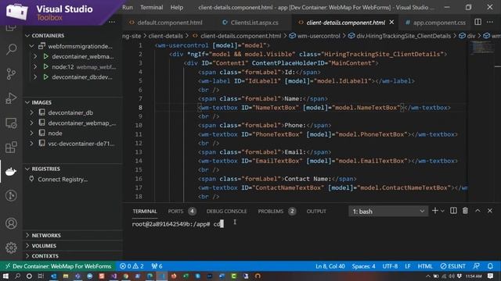Click HTML language mode status item
Viewport: 501px width, 281px height.
(425, 266)
